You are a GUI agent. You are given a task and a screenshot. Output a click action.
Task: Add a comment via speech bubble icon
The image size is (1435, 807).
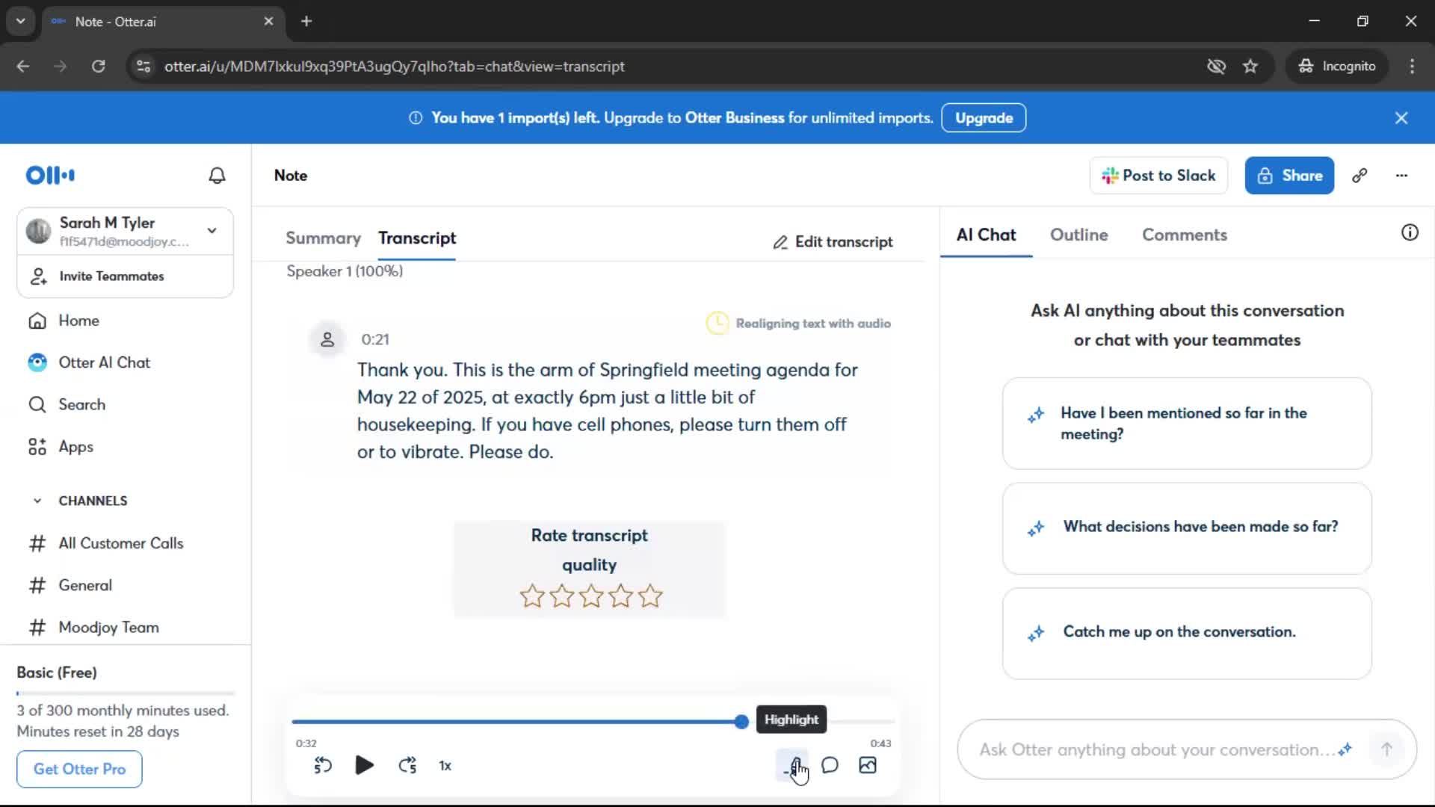click(830, 765)
